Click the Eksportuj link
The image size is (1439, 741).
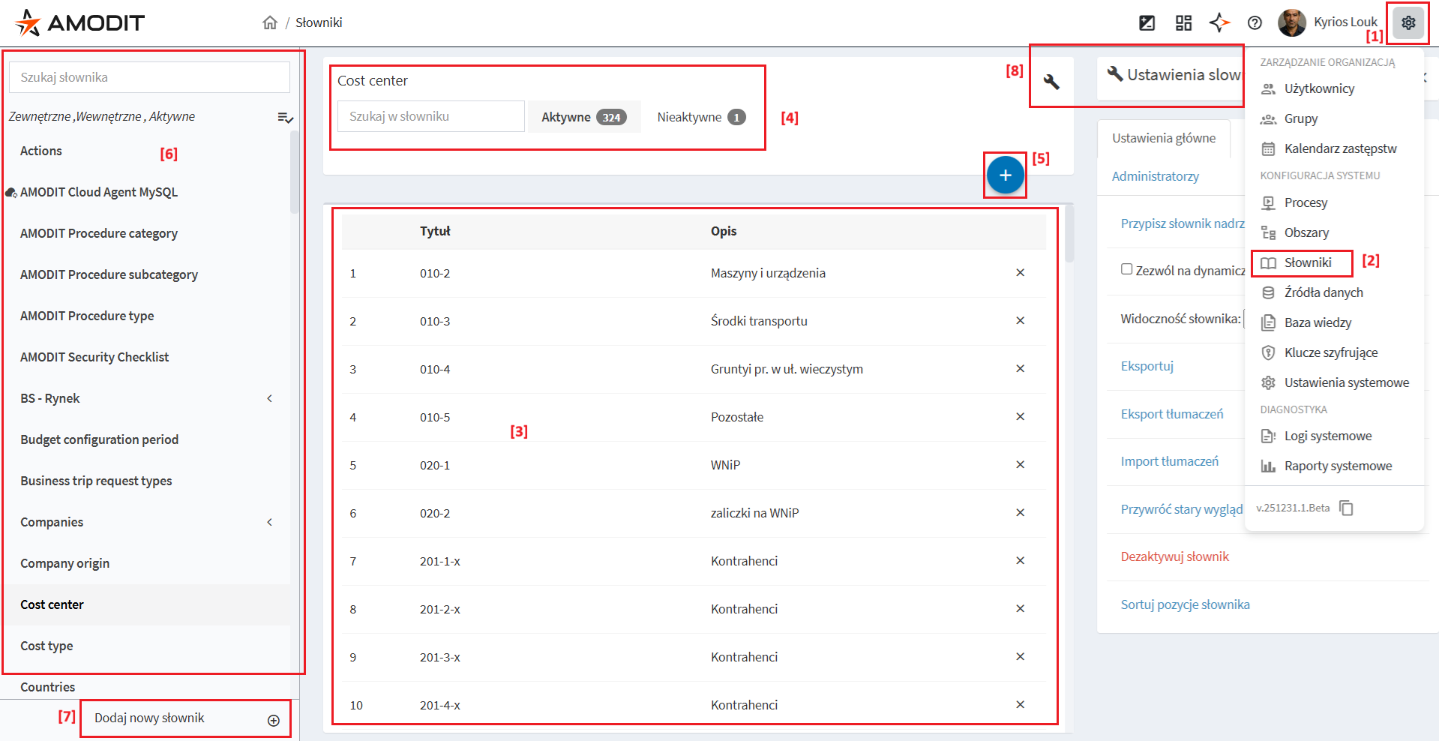(1147, 366)
